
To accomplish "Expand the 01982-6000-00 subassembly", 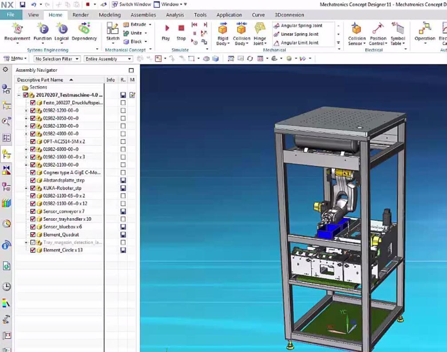I will click(26, 149).
